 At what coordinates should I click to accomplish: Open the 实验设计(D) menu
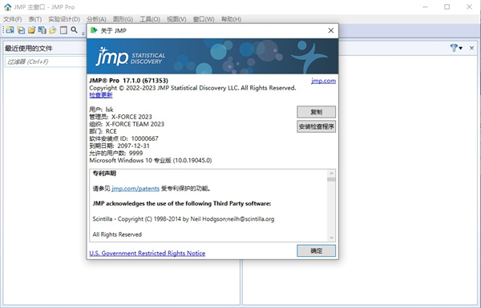pyautogui.click(x=64, y=19)
